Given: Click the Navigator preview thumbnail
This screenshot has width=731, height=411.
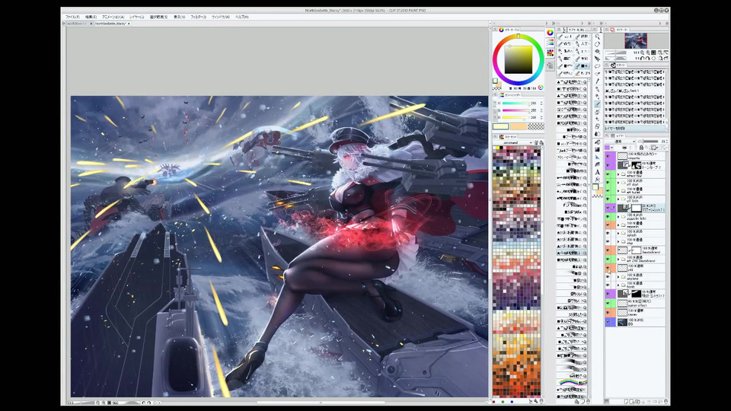Looking at the screenshot, I should 635,40.
